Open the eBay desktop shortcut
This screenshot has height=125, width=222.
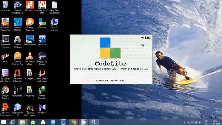tap(6, 58)
